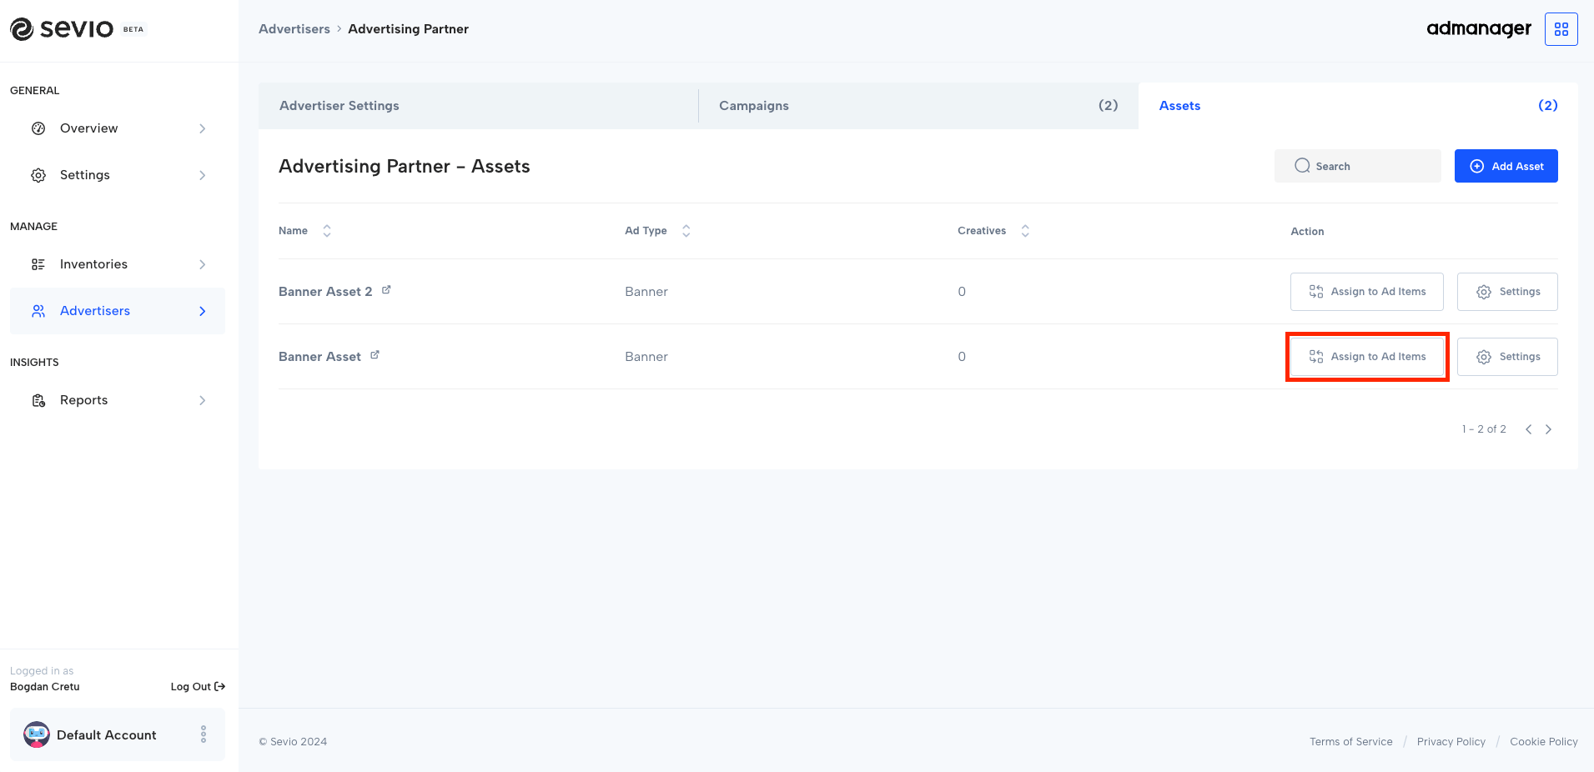1594x772 pixels.
Task: Click the Log Out link
Action: pyautogui.click(x=198, y=687)
